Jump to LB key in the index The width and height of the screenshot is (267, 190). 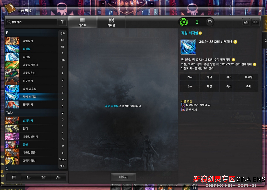63,40
